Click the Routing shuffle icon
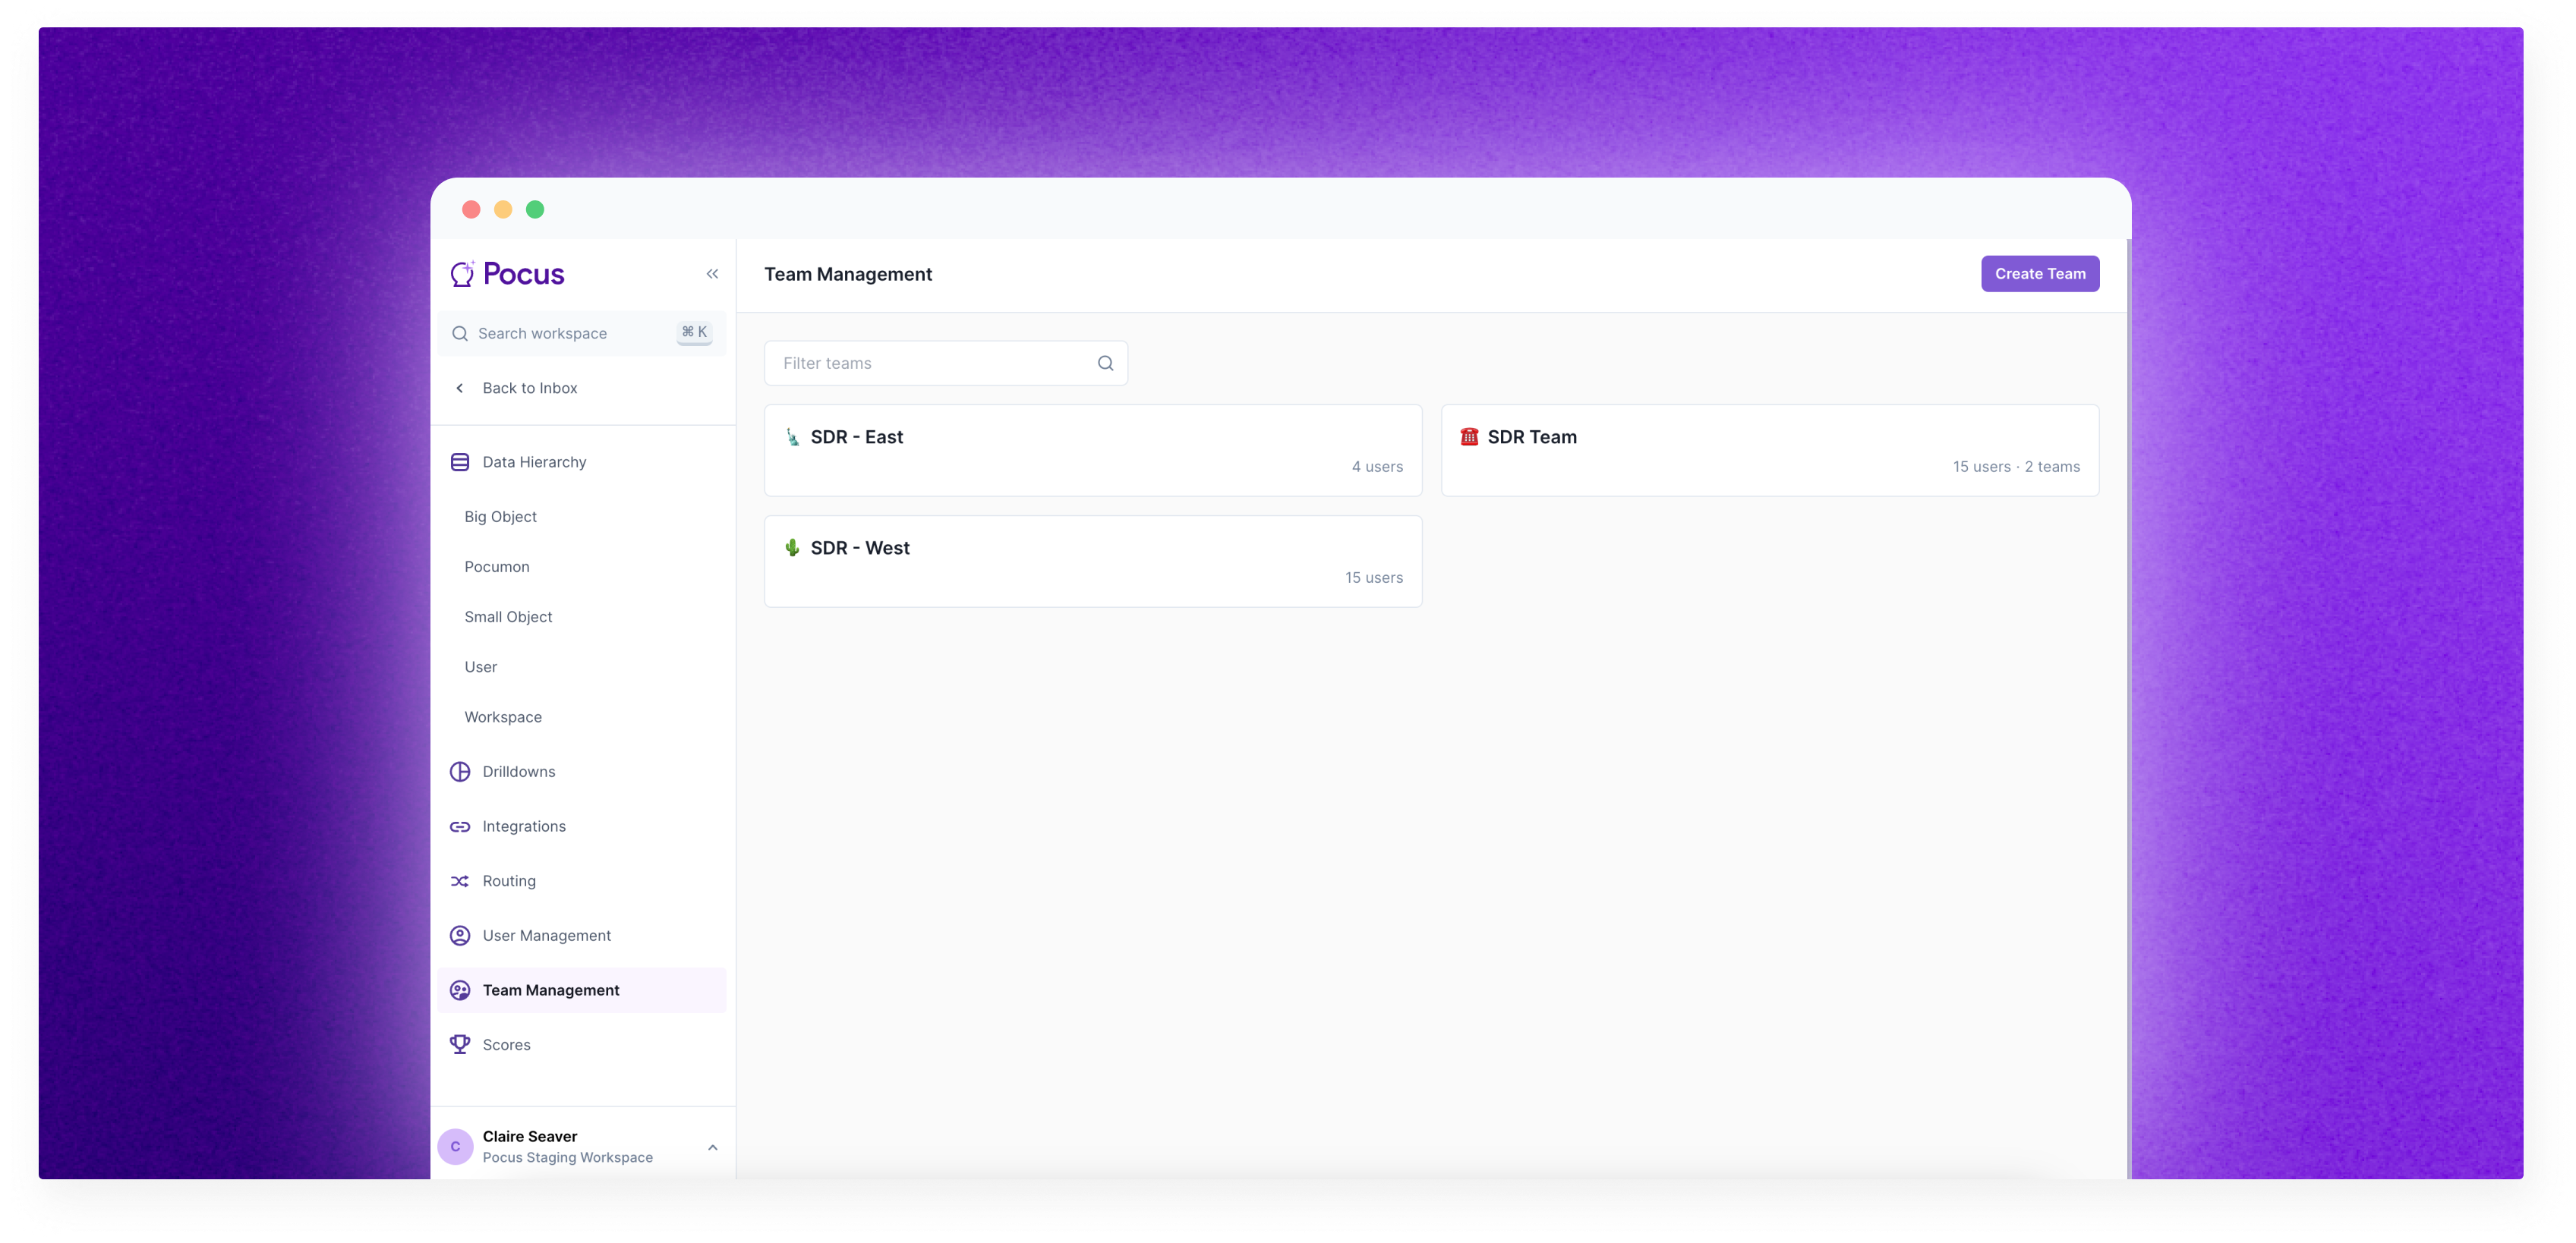The width and height of the screenshot is (2576, 1243). (460, 881)
